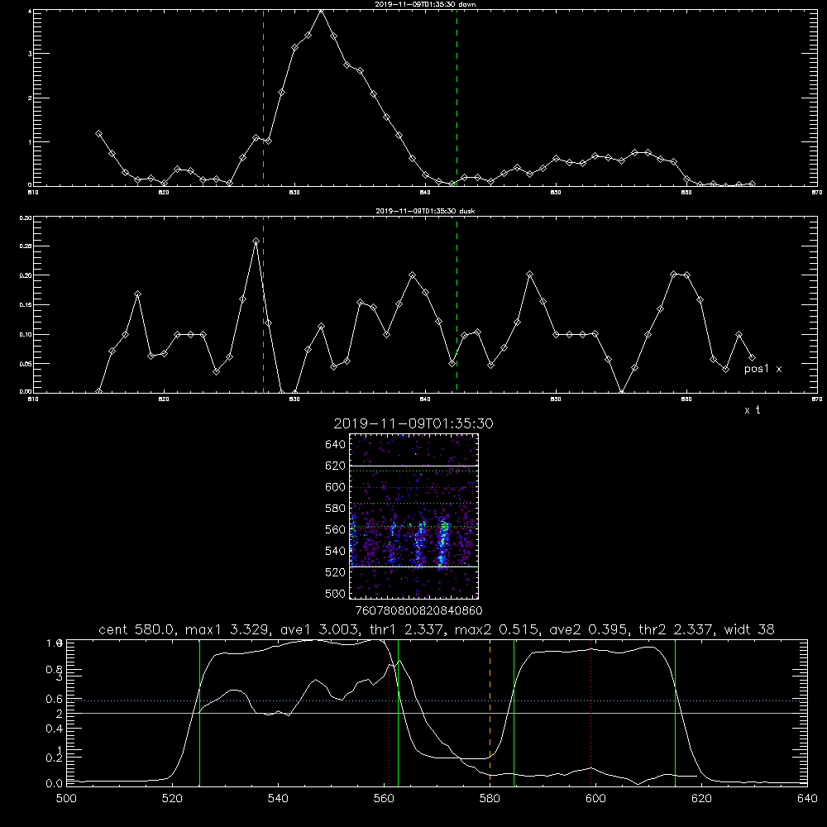Viewport: 827px width, 827px height.
Task: Click the highest peak marker in the dawn plot
Action: point(321,11)
